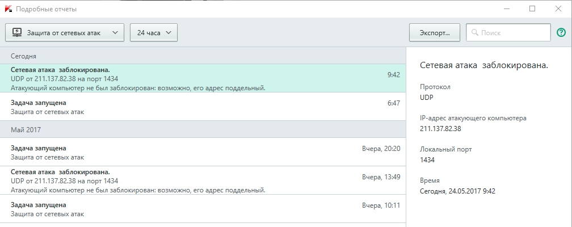Click the Kaspersky logo icon in title bar

click(8, 9)
